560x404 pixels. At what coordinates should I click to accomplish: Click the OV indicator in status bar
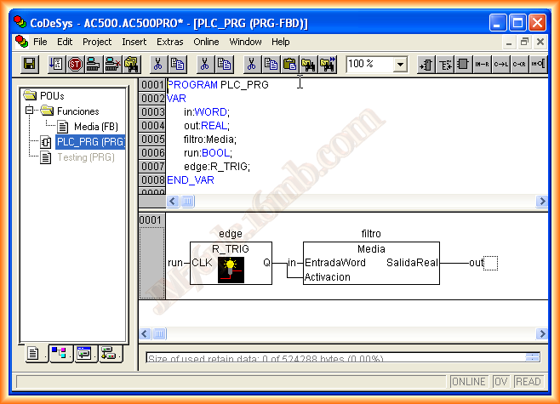point(501,382)
